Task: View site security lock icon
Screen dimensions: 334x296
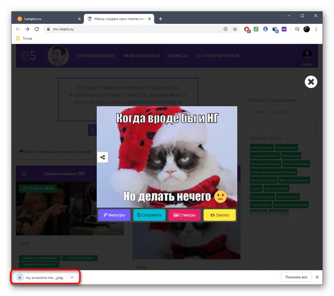Action: pyautogui.click(x=49, y=29)
